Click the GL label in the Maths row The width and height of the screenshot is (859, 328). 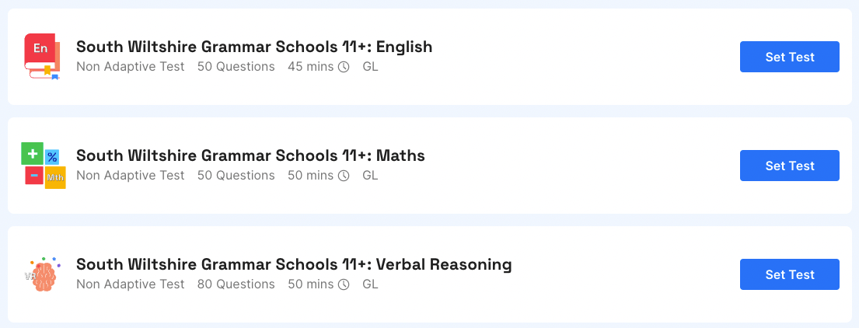(x=370, y=176)
